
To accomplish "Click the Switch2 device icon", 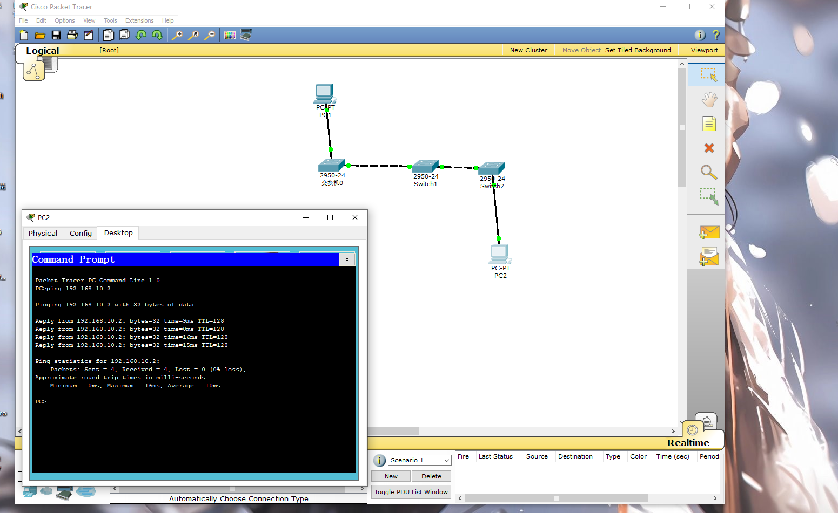I will point(492,168).
